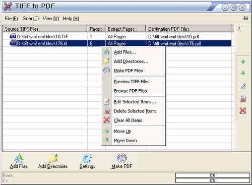Click All Pages cell for 176.tif row
The image size is (252, 185).
[117, 43]
